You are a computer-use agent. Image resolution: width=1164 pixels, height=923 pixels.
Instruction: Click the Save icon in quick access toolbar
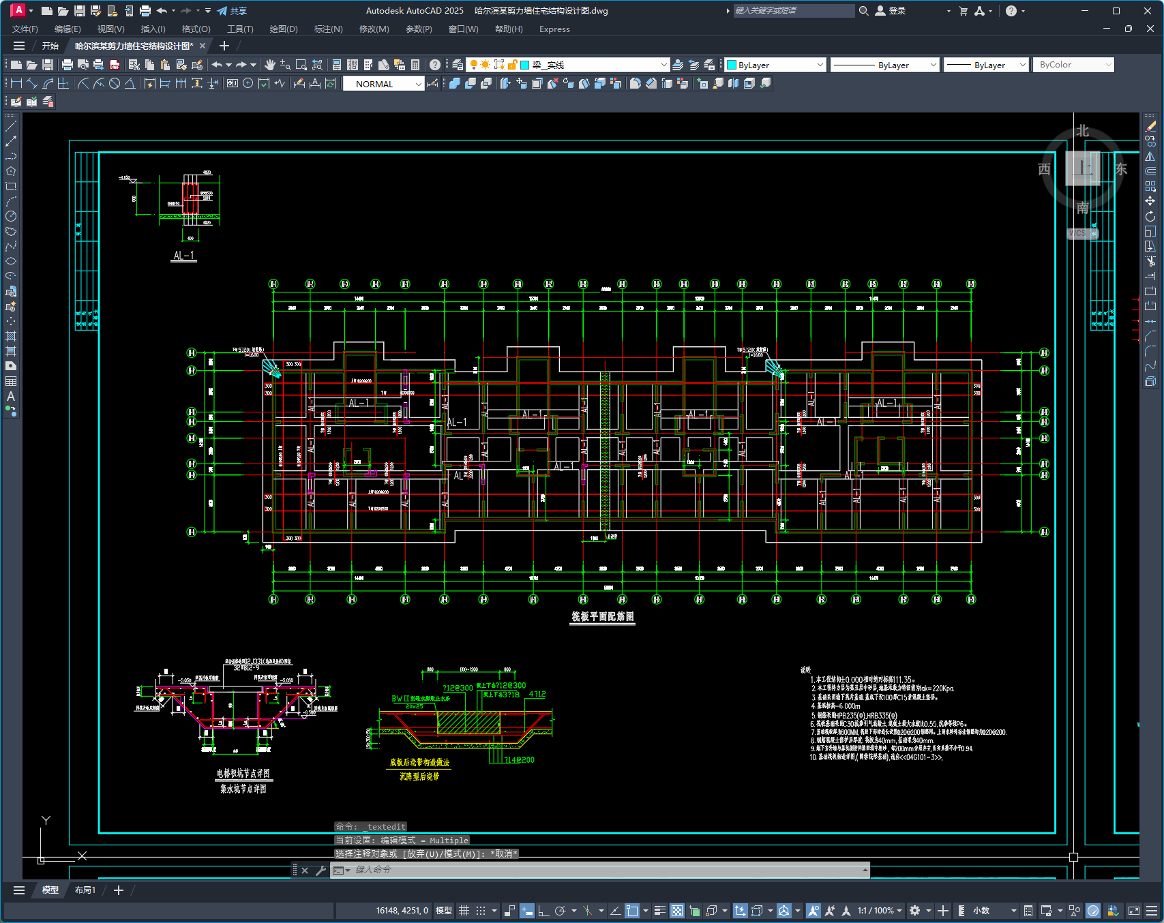80,11
